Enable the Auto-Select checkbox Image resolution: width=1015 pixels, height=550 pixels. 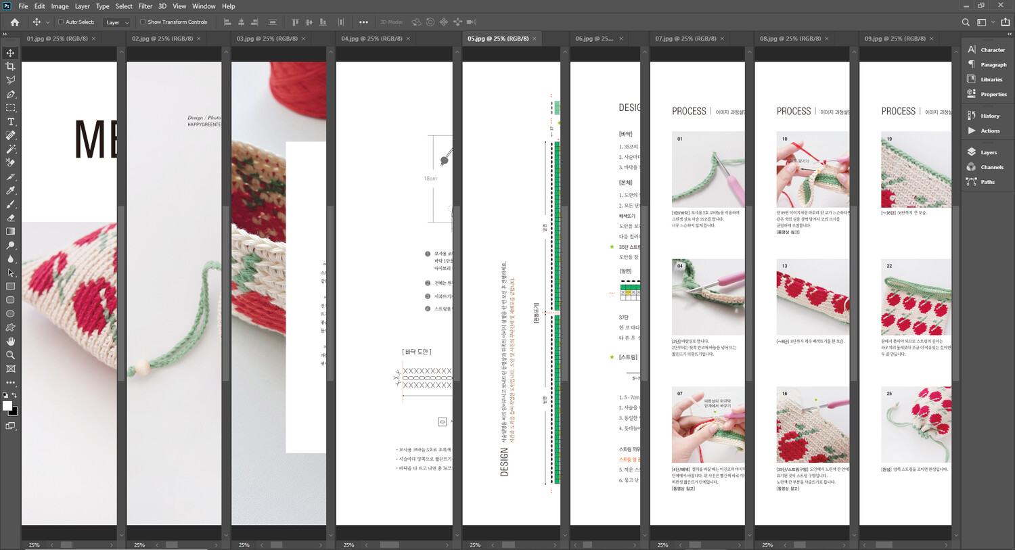tap(61, 22)
